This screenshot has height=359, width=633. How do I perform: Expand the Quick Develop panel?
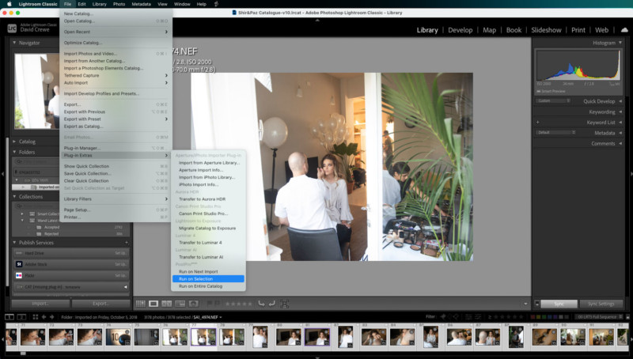[x=620, y=101]
